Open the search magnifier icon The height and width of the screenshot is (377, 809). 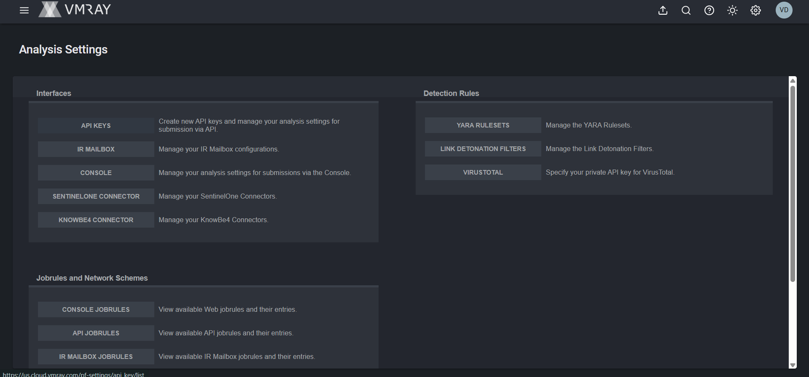[686, 11]
